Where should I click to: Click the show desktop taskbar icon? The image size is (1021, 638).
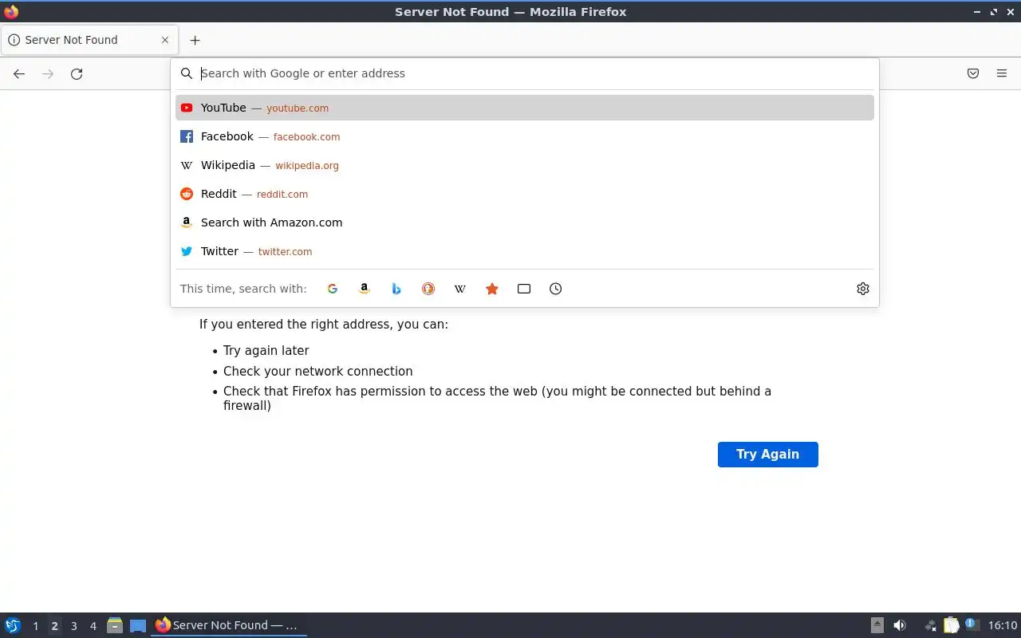(138, 626)
